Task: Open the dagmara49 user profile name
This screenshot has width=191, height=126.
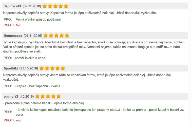Action: coord(12,6)
